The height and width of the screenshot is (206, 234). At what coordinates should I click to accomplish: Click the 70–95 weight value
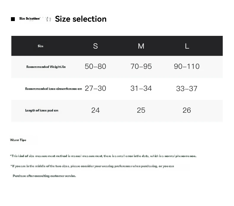click(x=141, y=66)
